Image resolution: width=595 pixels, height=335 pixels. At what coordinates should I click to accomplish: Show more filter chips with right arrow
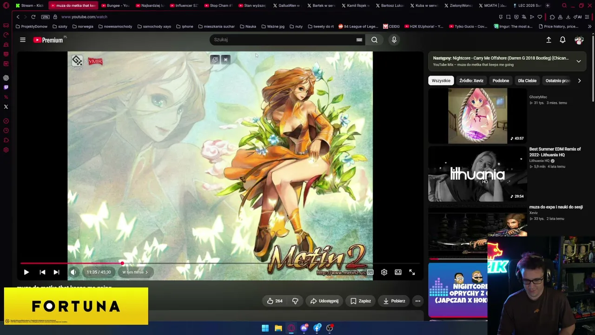click(x=579, y=81)
